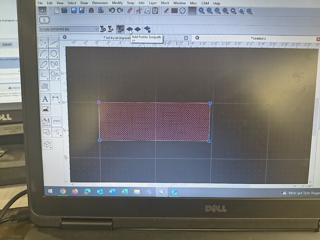320x240 pixels.
Task: Open the Layer menu
Action: 152,3
